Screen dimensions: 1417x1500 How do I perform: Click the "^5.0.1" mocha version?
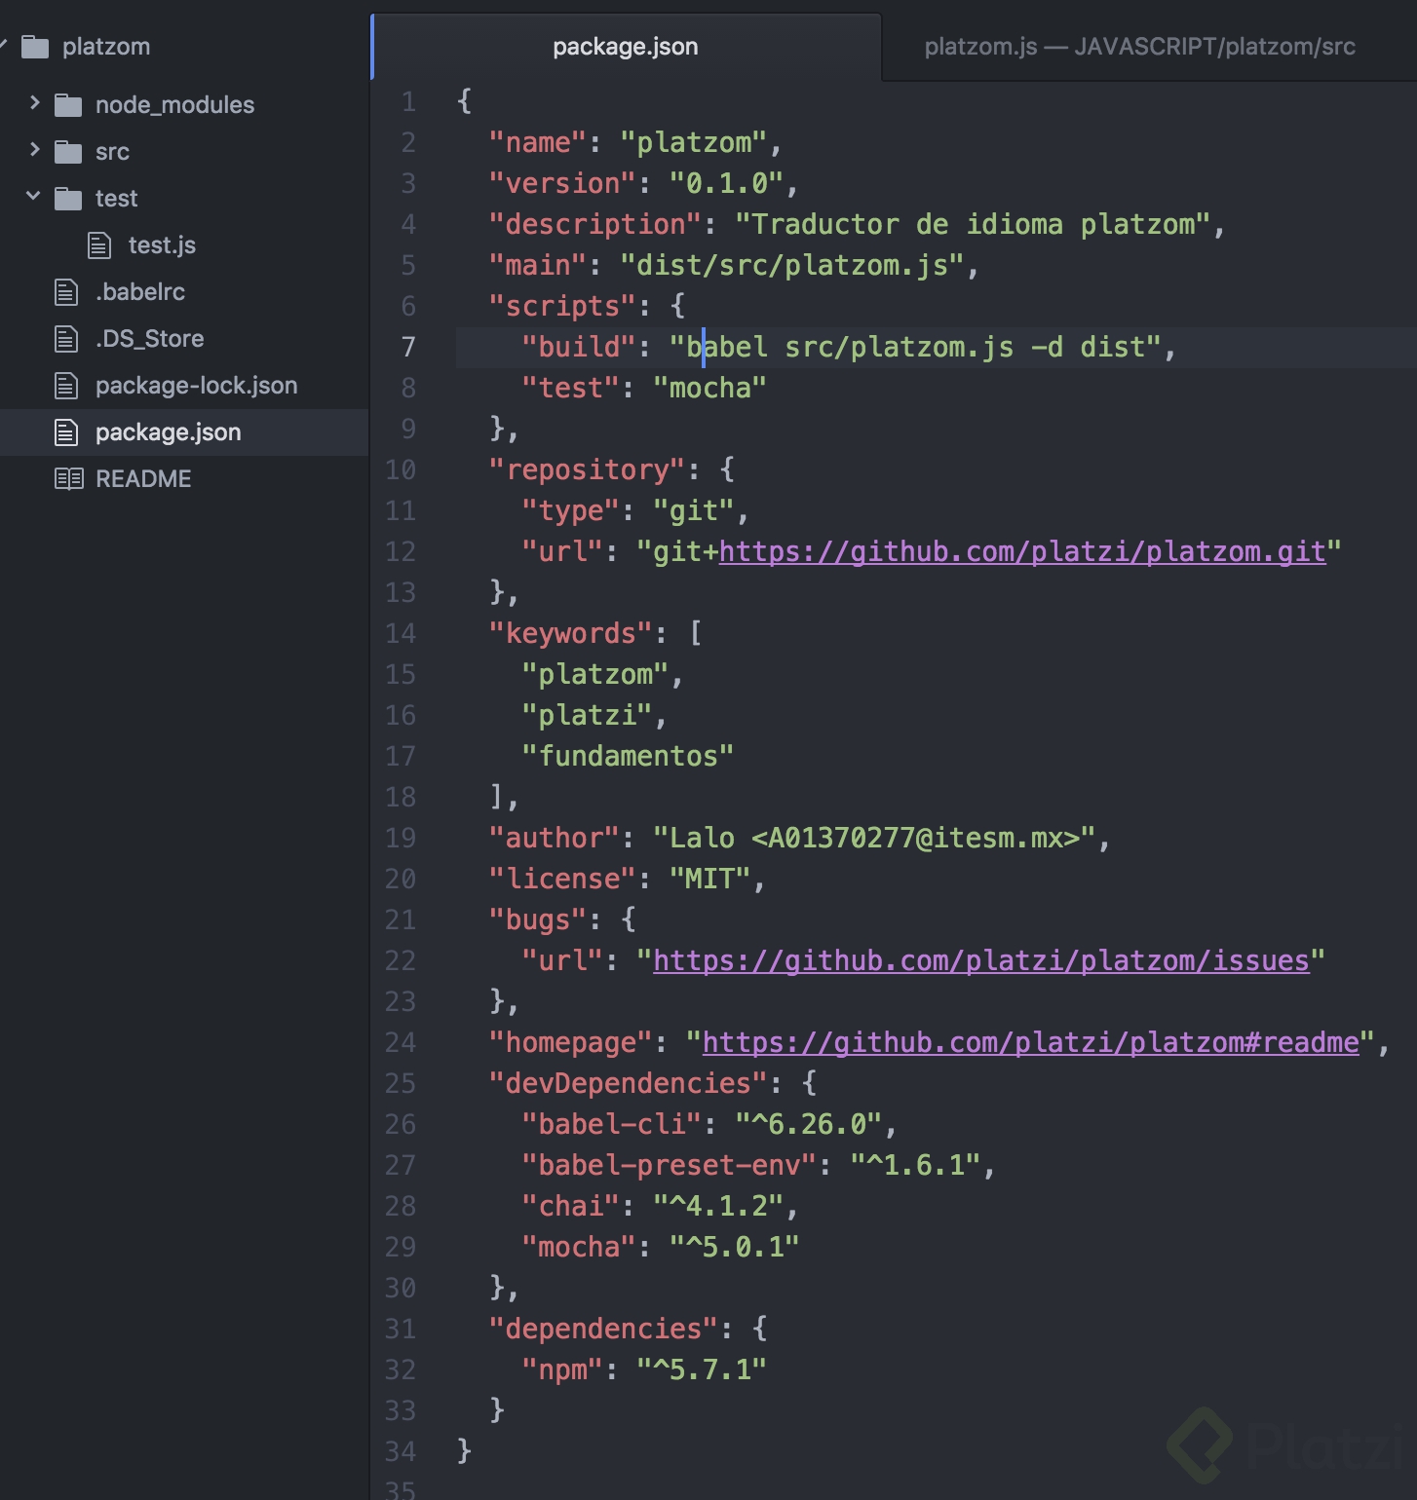tap(734, 1248)
